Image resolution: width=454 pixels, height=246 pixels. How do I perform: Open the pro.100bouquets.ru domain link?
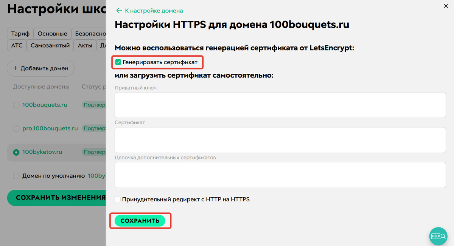pos(50,128)
